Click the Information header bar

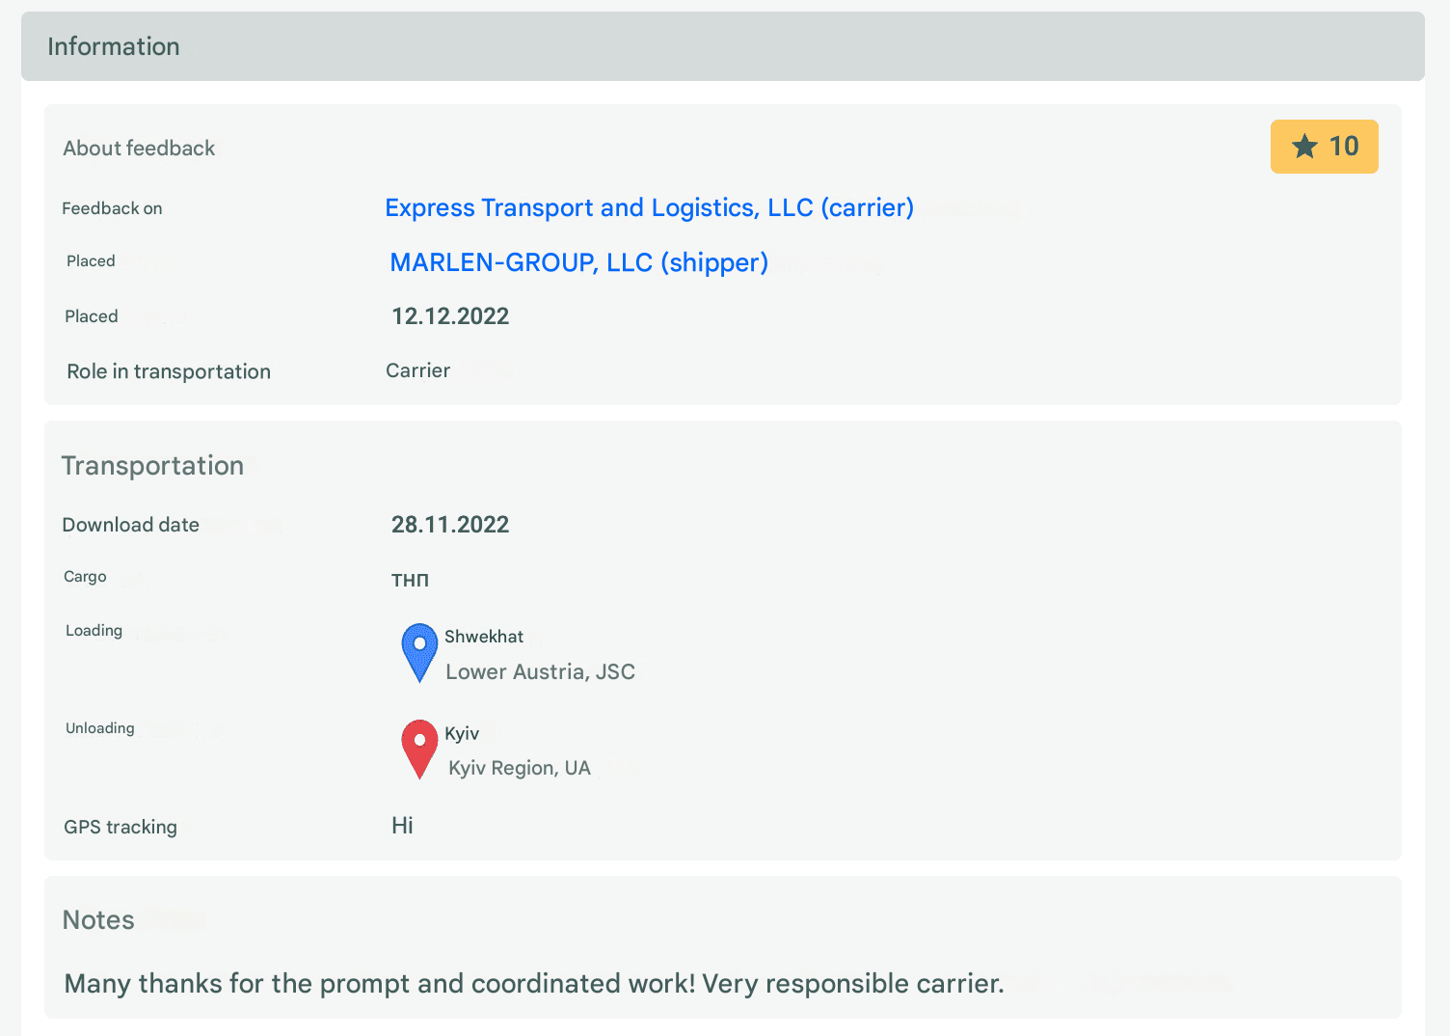coord(723,46)
